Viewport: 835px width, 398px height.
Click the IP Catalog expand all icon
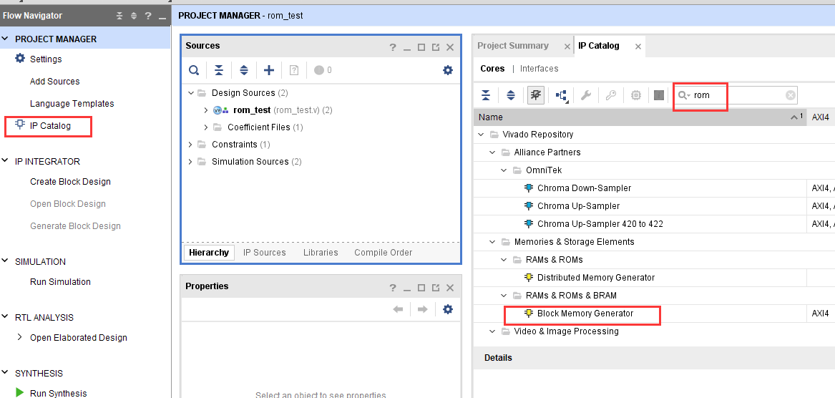tap(511, 95)
